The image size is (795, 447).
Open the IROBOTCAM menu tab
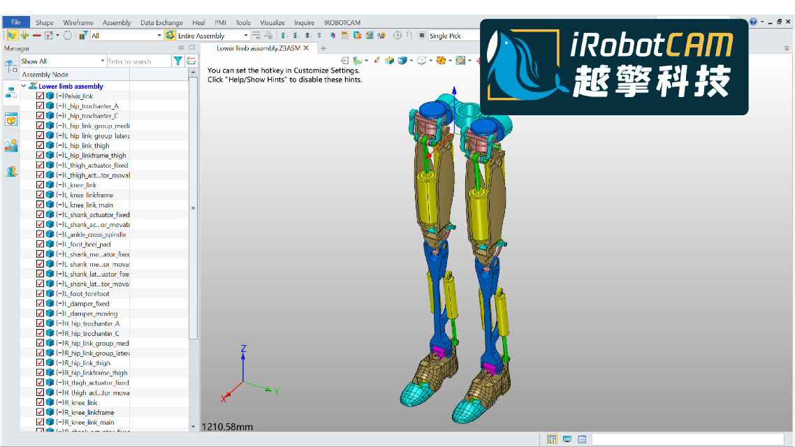[342, 22]
